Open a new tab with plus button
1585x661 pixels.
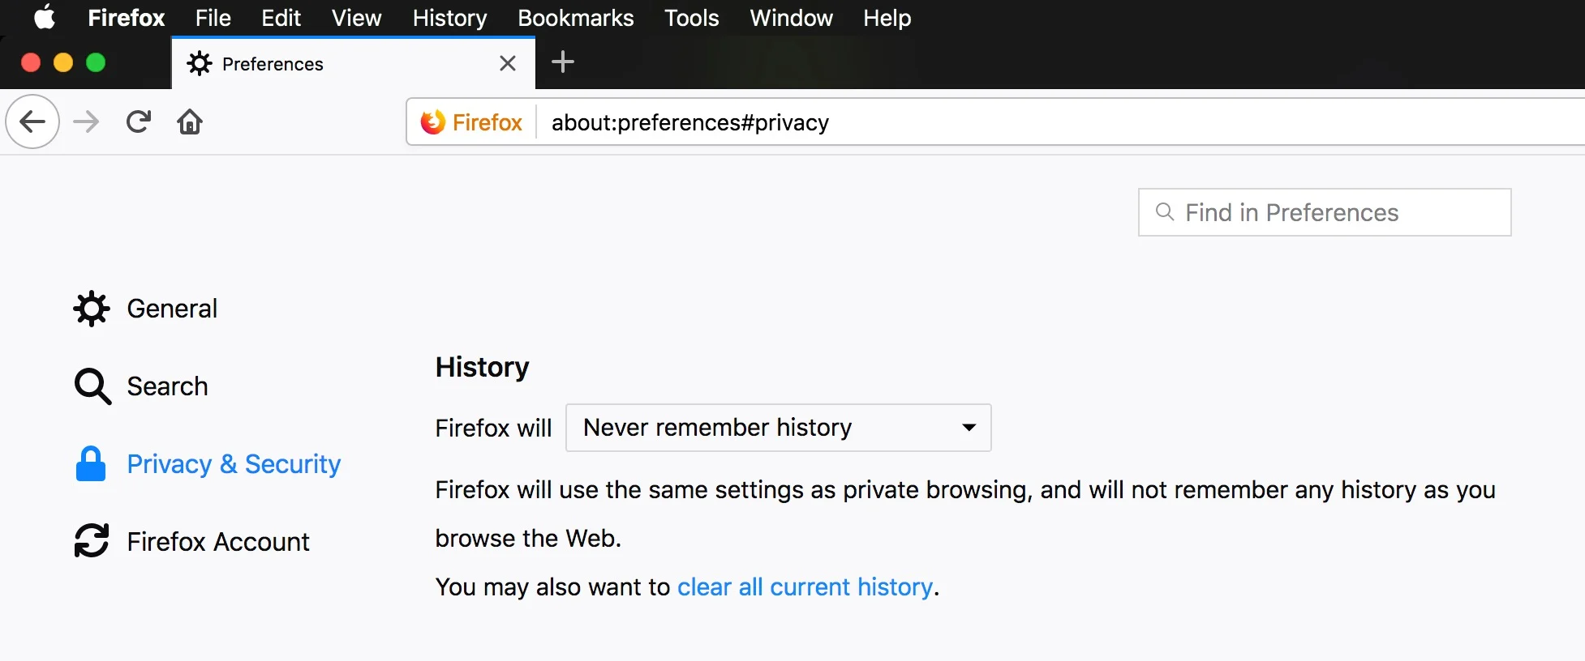[x=562, y=62]
